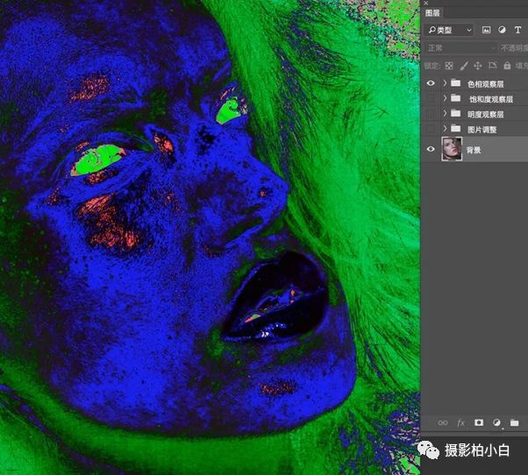
Task: Expand the 色相观察层 group
Action: pos(446,83)
